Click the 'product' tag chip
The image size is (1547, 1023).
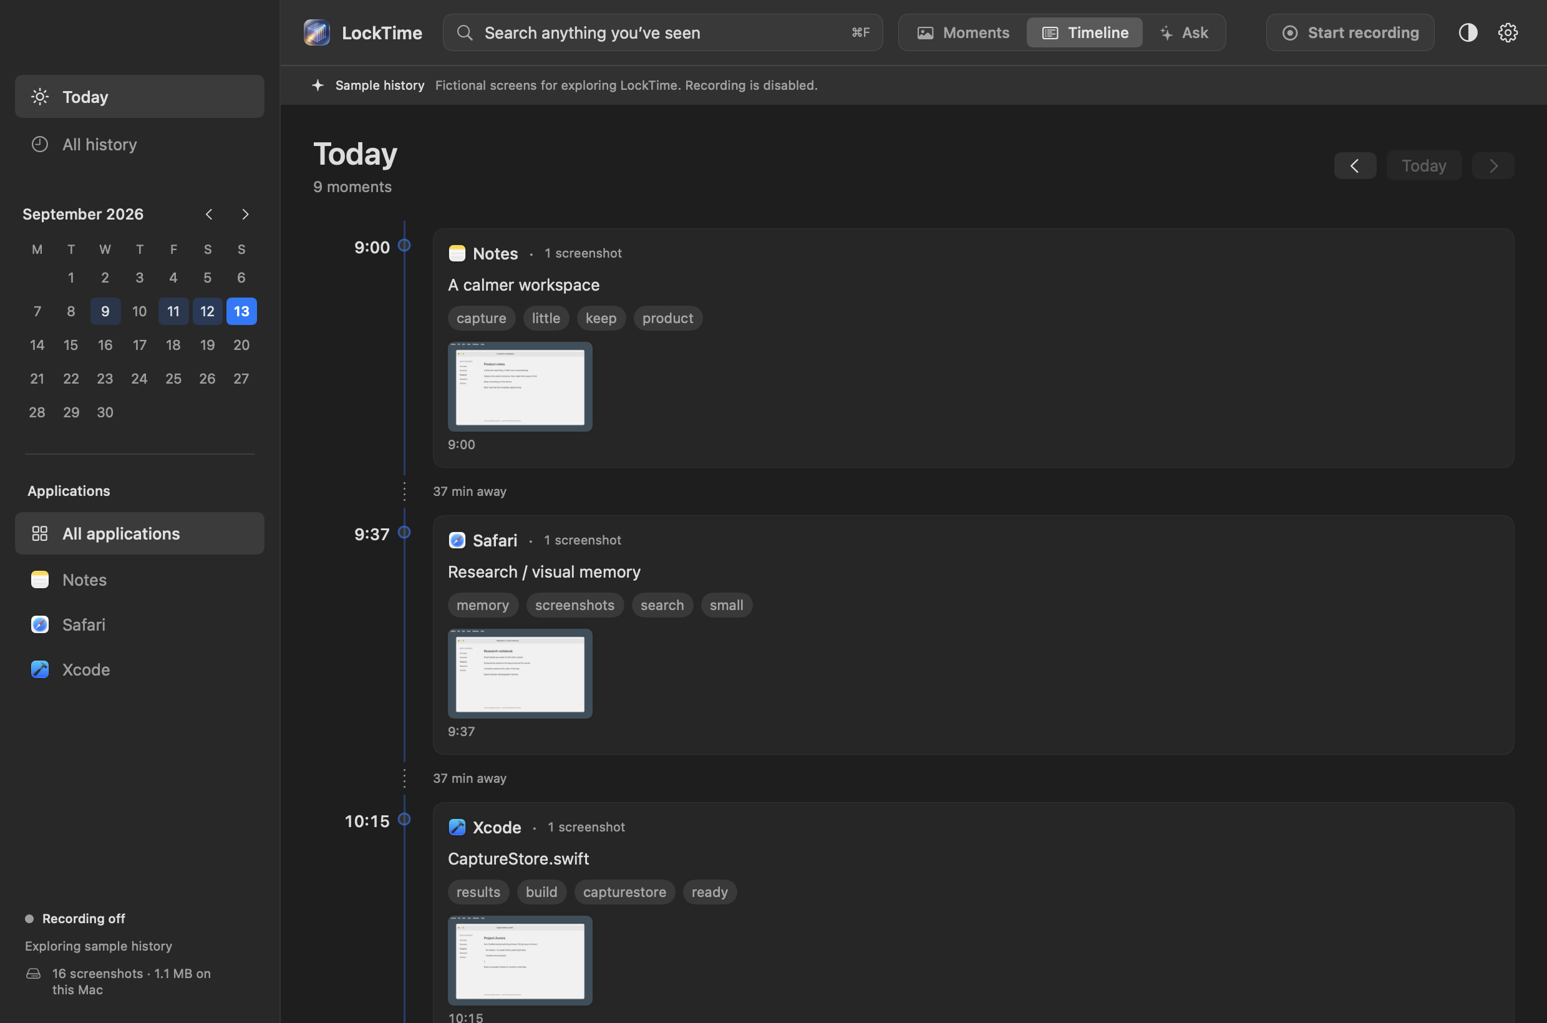click(668, 318)
